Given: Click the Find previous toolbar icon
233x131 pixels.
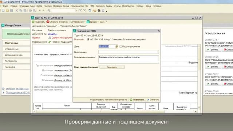Looking at the screenshot, I should point(84,11).
